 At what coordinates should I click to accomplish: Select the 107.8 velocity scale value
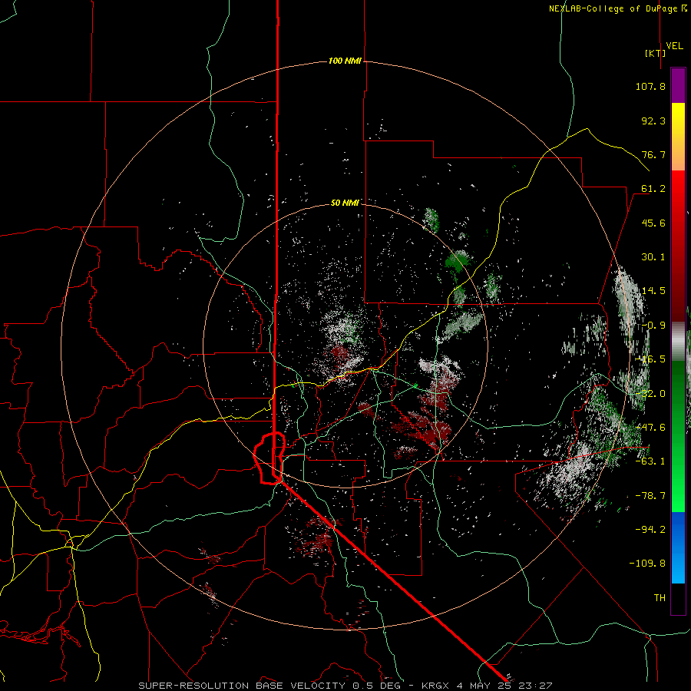(x=650, y=86)
